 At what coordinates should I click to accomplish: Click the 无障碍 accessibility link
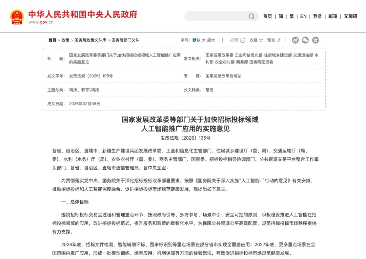click(350, 16)
